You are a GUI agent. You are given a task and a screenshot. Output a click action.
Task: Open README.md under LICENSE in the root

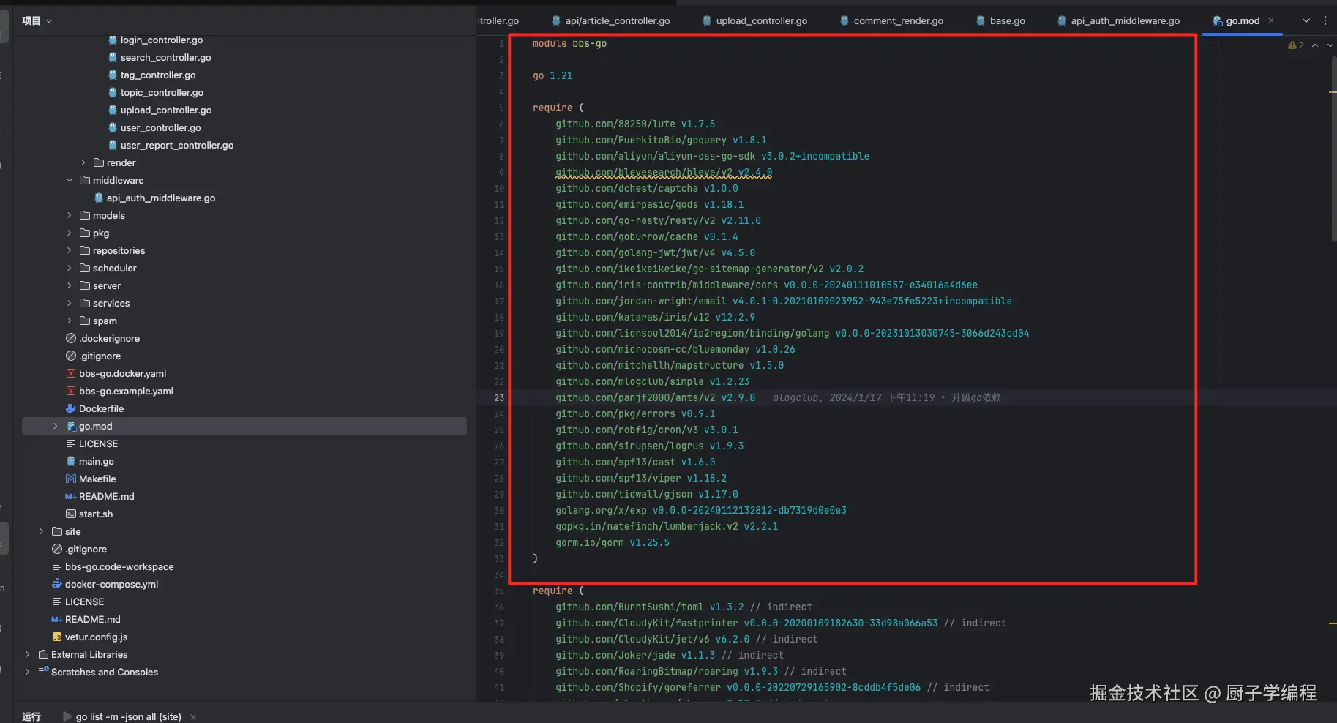coord(93,619)
